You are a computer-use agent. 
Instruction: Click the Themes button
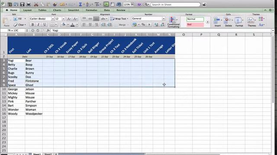click(x=251, y=22)
